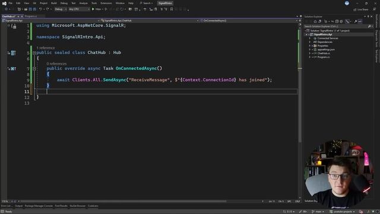This screenshot has height=214, width=380.
Task: Open the View menu
Action: (26, 3)
